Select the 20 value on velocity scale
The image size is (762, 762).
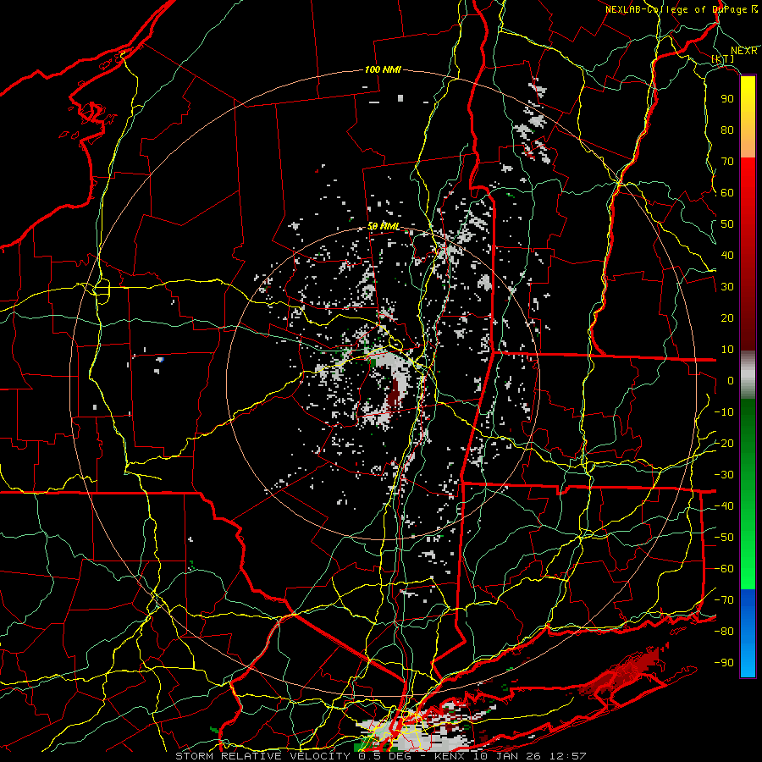pyautogui.click(x=727, y=318)
